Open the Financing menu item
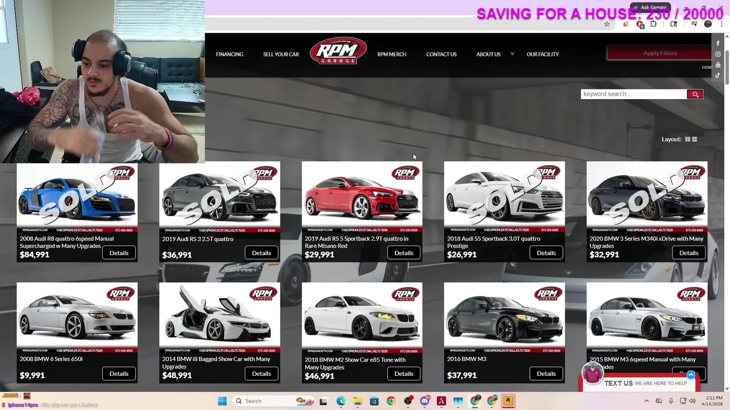Screen dimensions: 730x410 229,54
